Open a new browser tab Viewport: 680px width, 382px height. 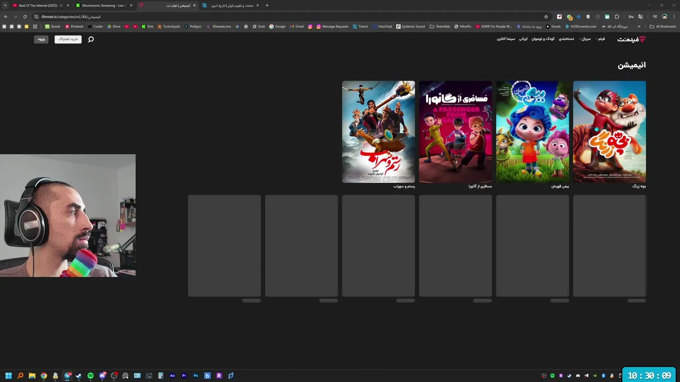267,5
